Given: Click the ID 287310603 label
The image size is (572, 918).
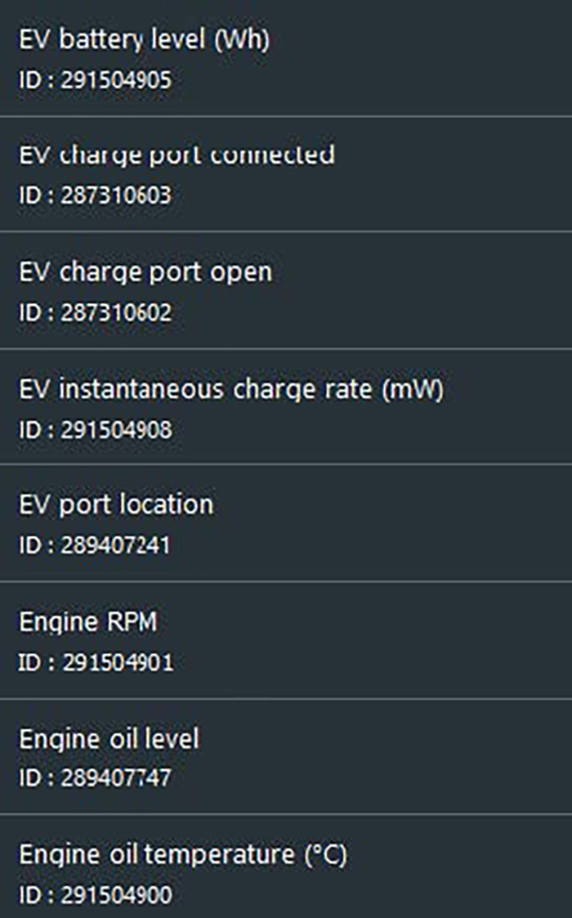Looking at the screenshot, I should 96,197.
